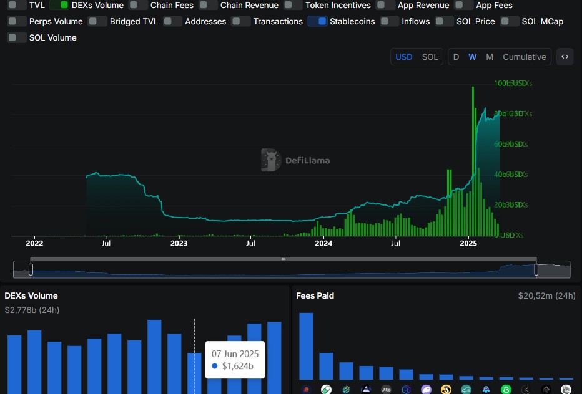Viewport: 582px width, 394px height.
Task: Click the 2024 label on the x-axis
Action: tap(323, 244)
